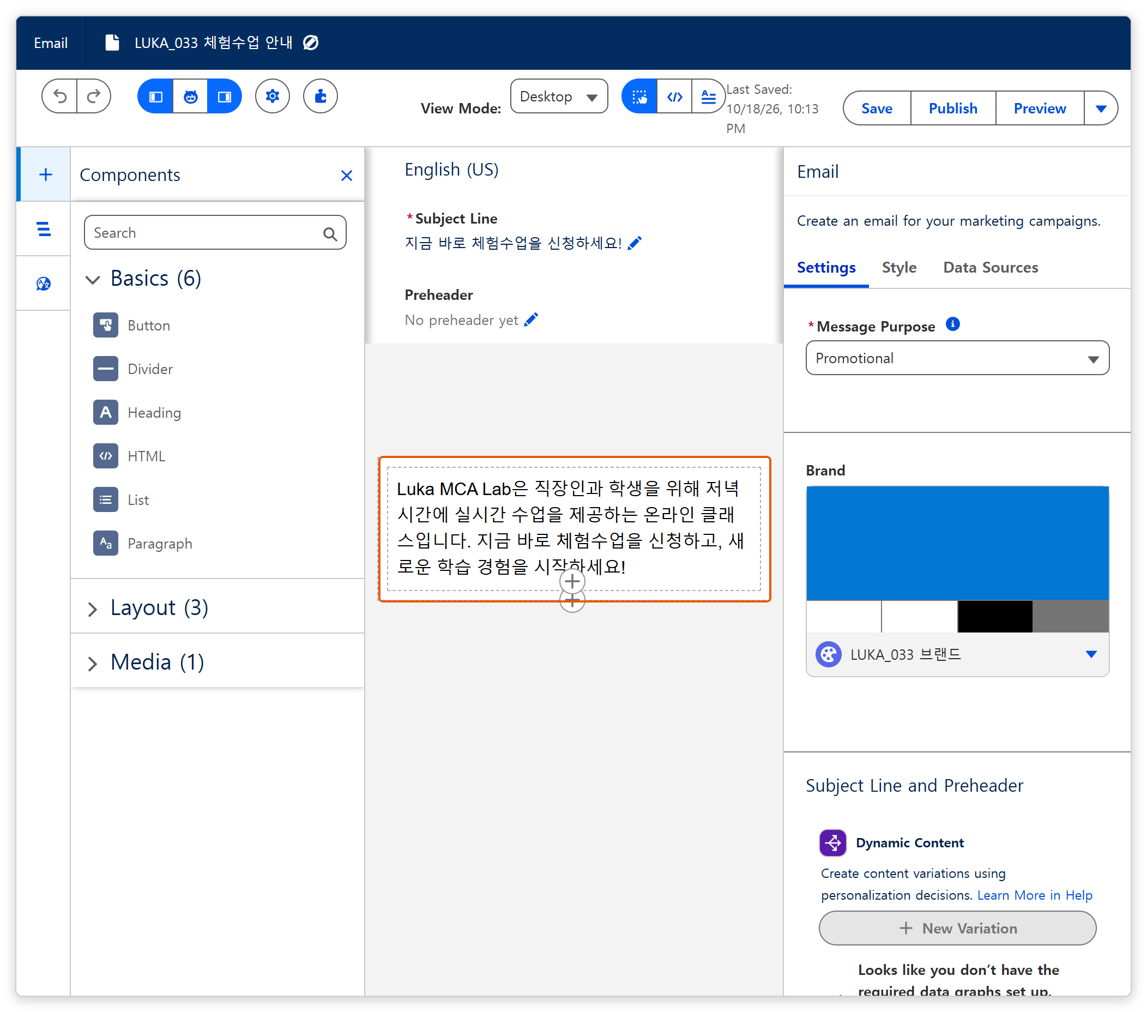The image size is (1147, 1012).
Task: Click the Components search field
Action: pos(215,232)
